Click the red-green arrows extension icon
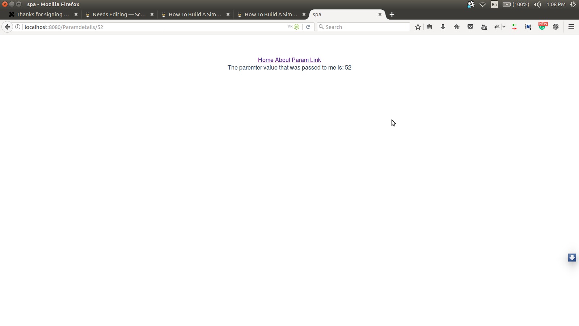Image resolution: width=579 pixels, height=326 pixels. 515,27
